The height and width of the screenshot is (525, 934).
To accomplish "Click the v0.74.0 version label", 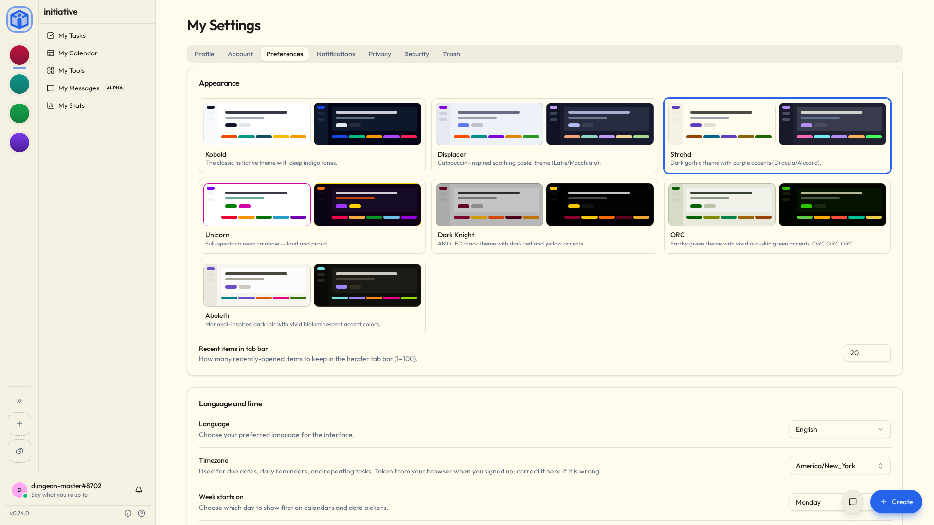I will [19, 513].
